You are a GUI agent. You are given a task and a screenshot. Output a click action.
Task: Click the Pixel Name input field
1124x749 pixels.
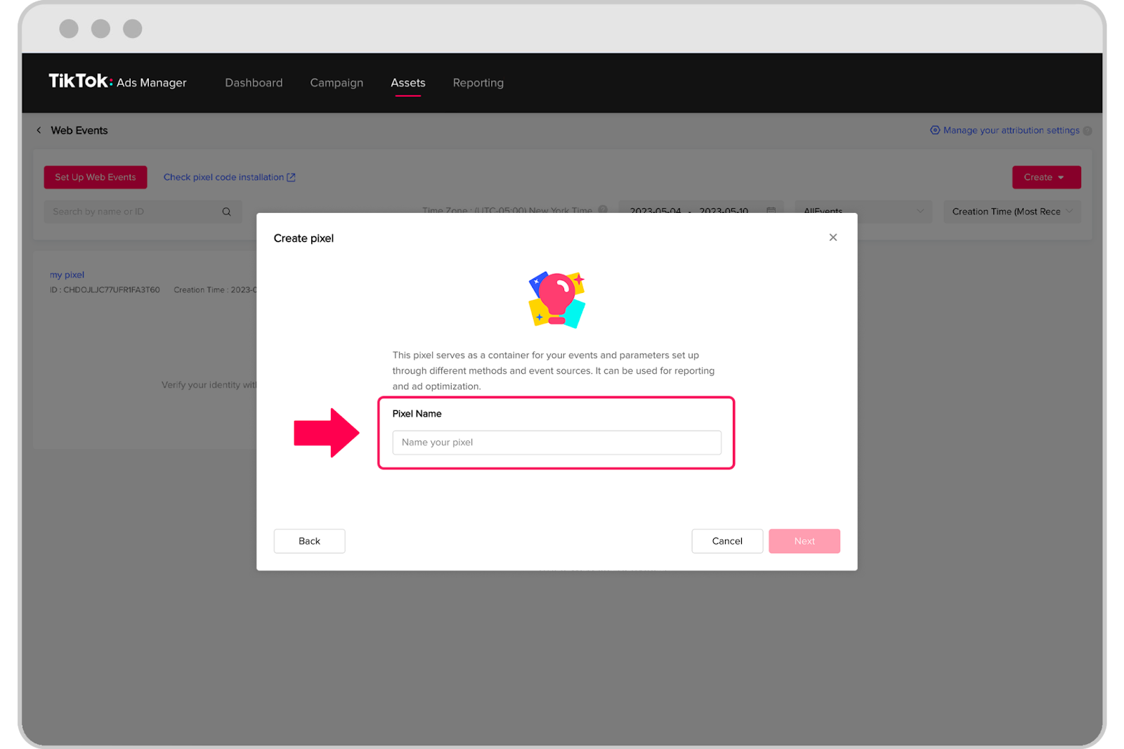556,443
